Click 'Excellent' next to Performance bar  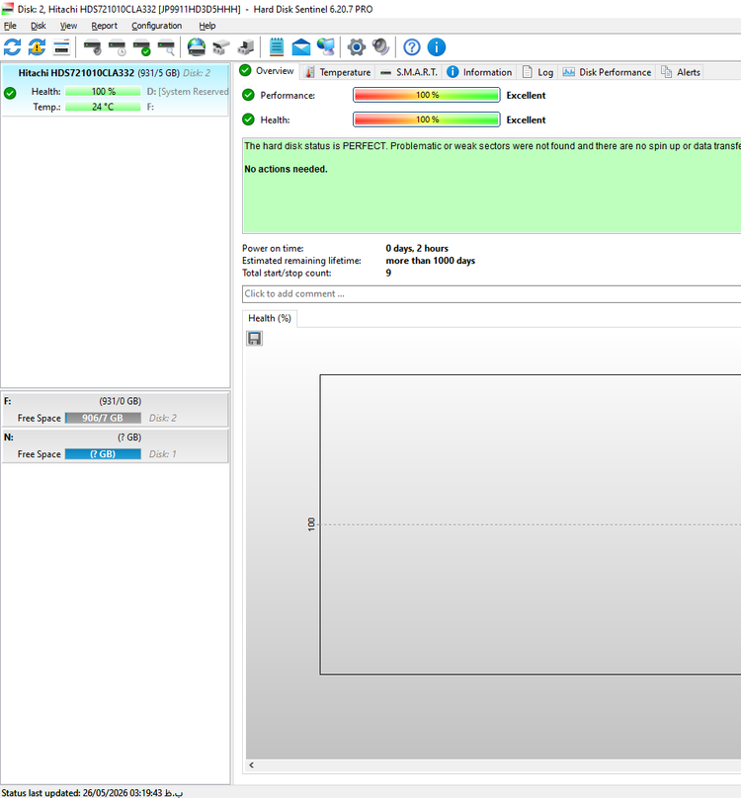526,95
